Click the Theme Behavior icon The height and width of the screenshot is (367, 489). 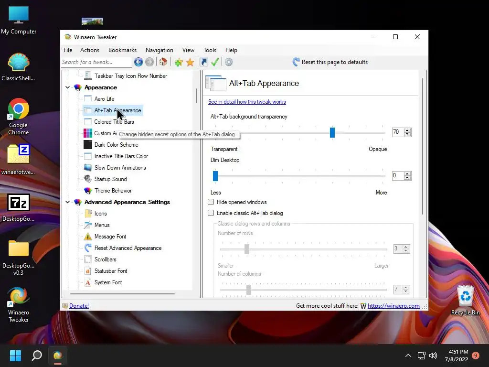[88, 191]
